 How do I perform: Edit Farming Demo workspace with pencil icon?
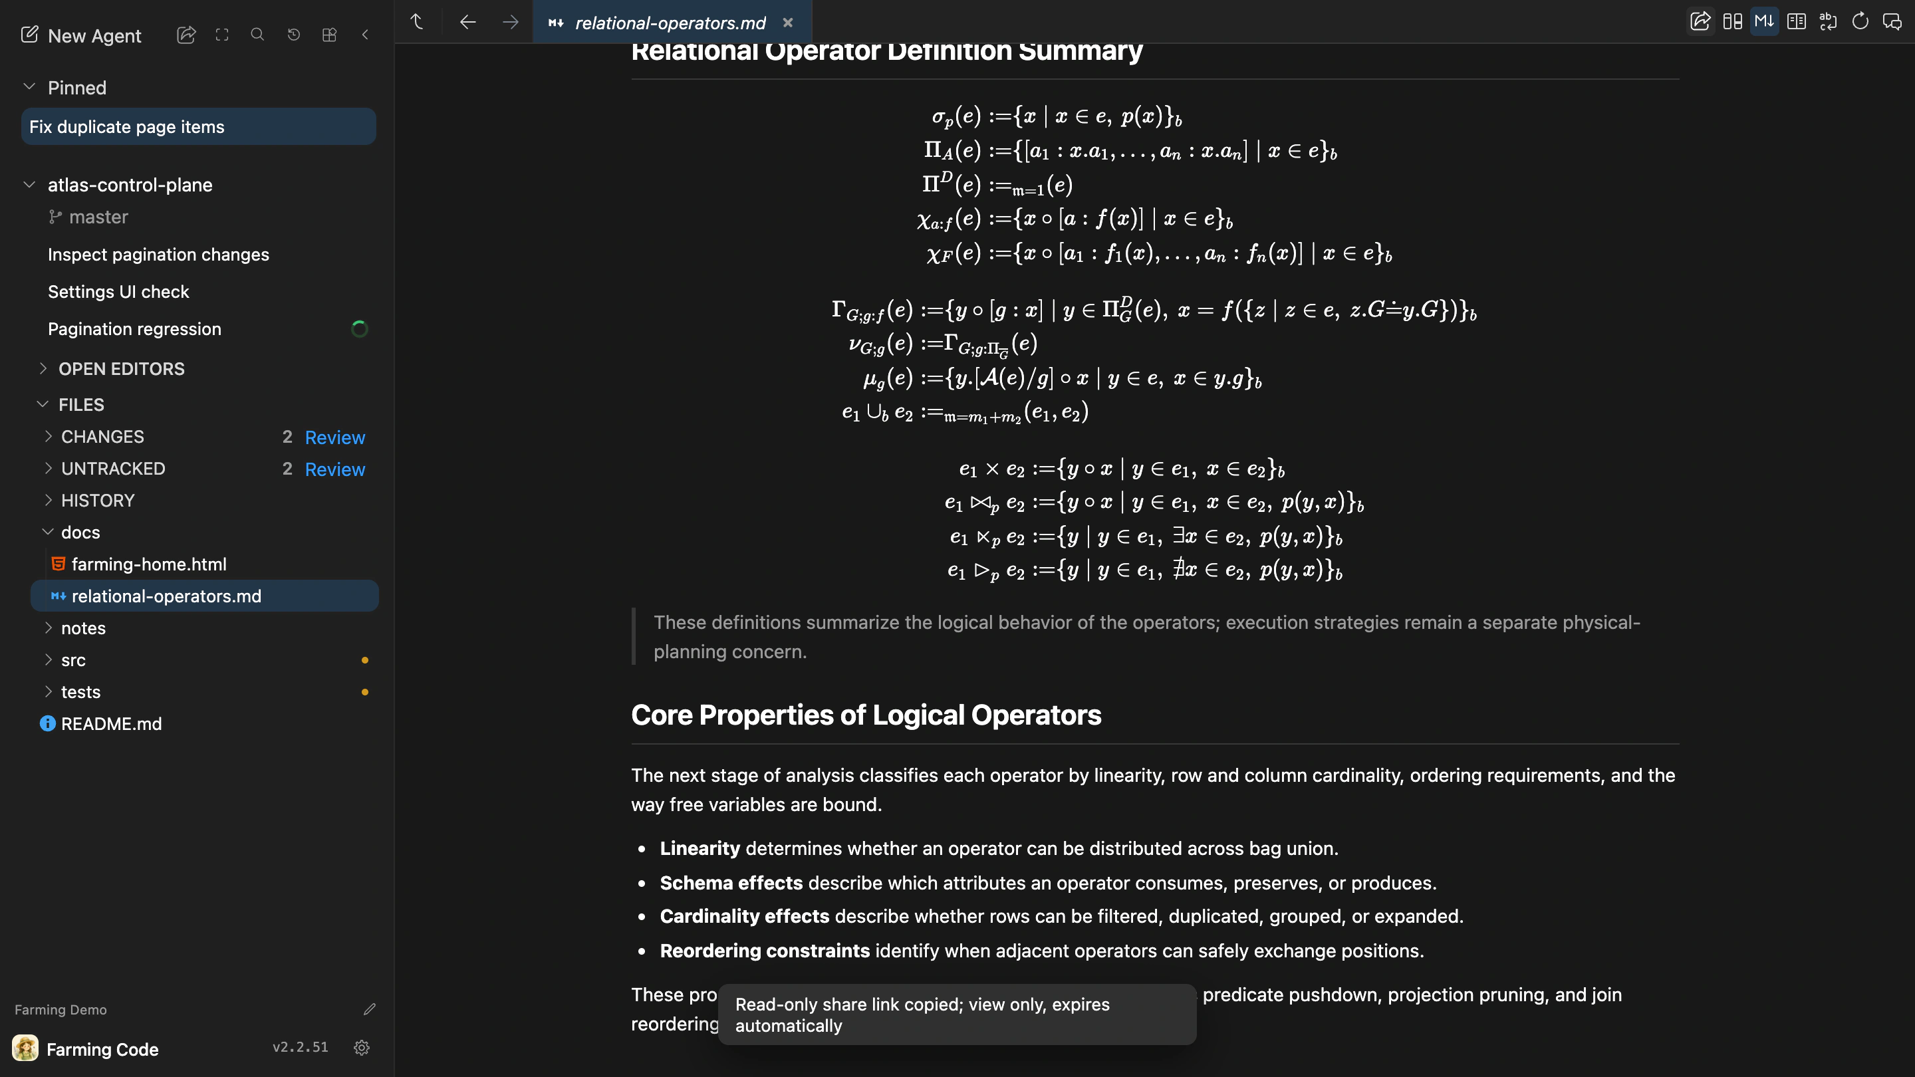[370, 1009]
